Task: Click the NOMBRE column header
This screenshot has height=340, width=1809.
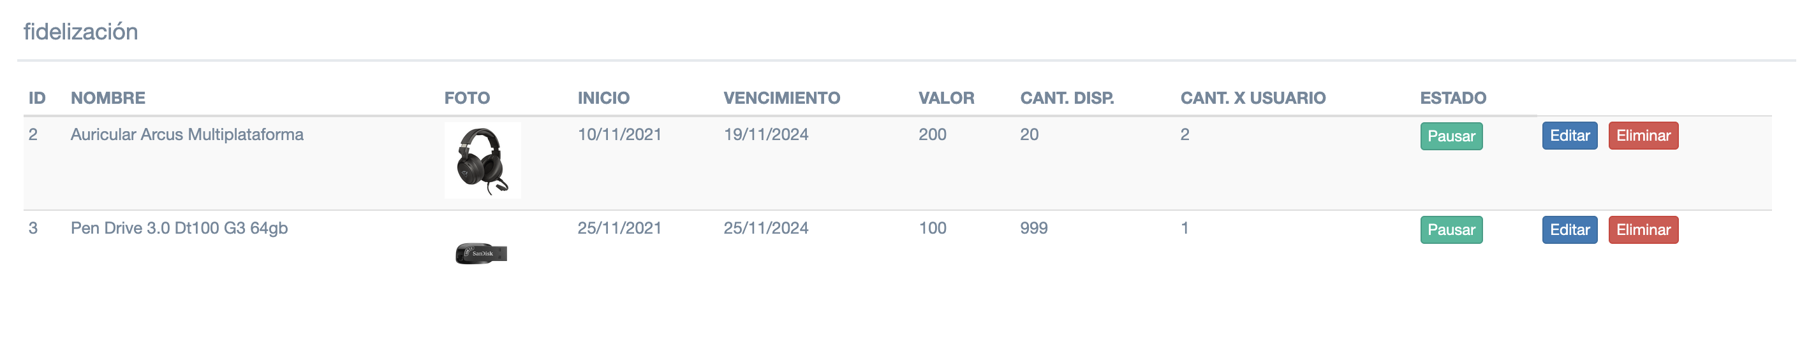Action: tap(108, 98)
